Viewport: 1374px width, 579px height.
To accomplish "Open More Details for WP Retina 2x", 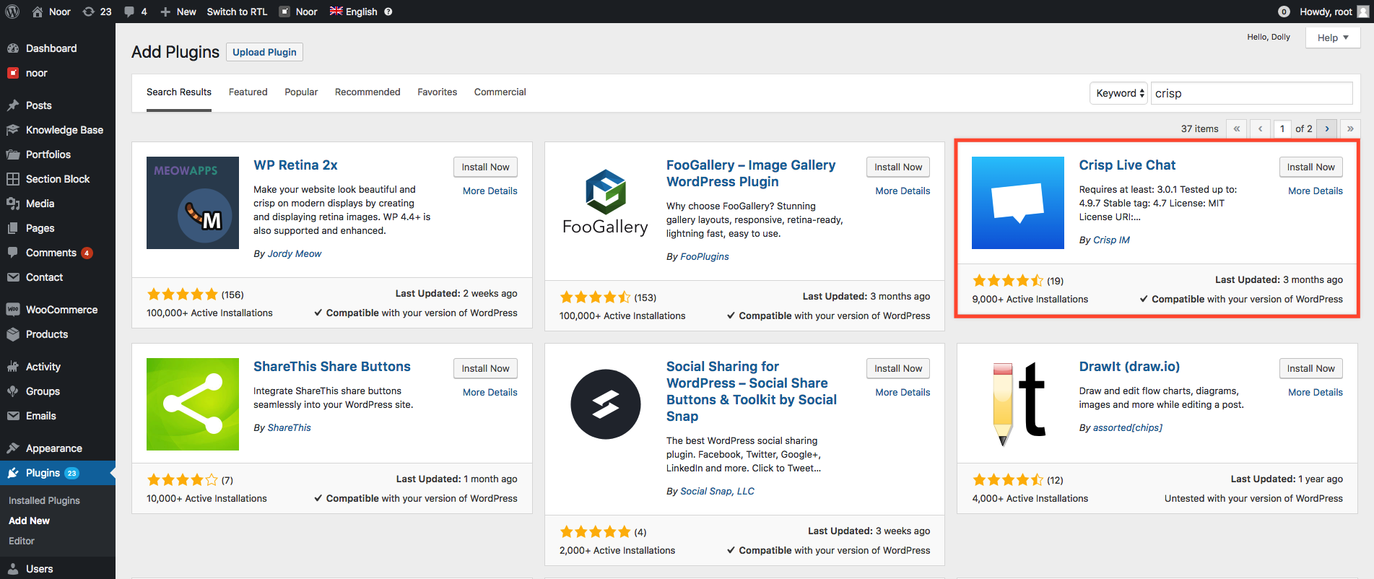I will (x=490, y=191).
